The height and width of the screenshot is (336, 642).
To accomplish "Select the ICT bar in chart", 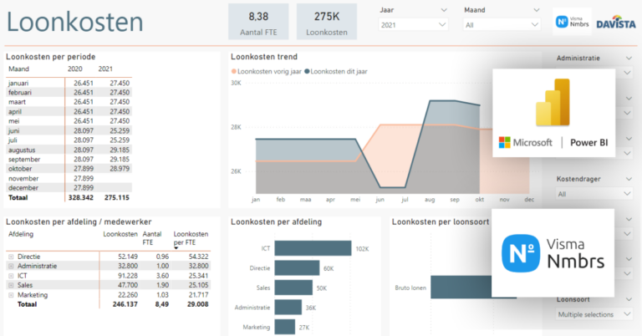I will [x=313, y=248].
